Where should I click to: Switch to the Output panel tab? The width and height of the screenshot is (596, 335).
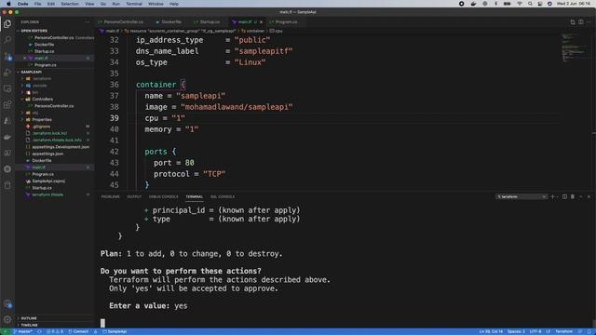(x=134, y=196)
